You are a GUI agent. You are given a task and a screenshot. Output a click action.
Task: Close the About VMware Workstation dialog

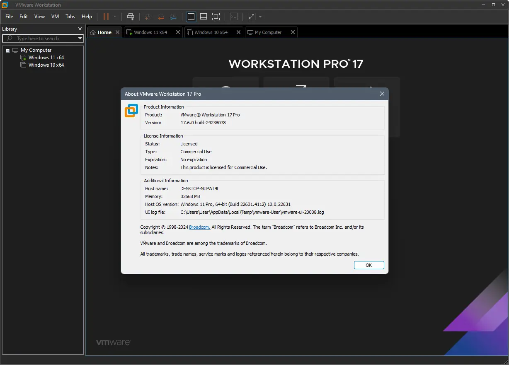tap(382, 94)
